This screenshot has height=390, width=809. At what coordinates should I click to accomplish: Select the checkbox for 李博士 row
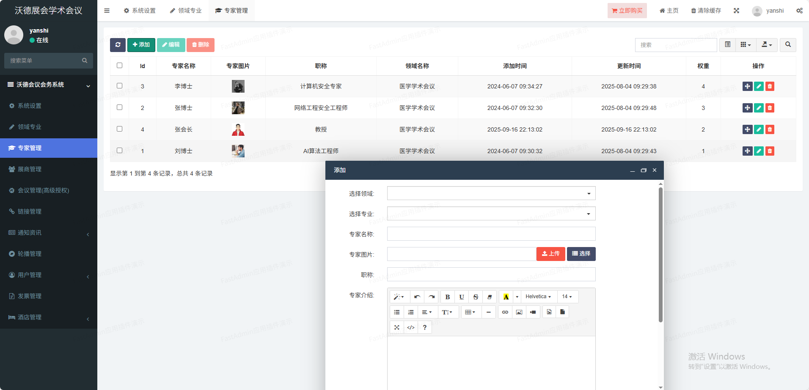(120, 86)
